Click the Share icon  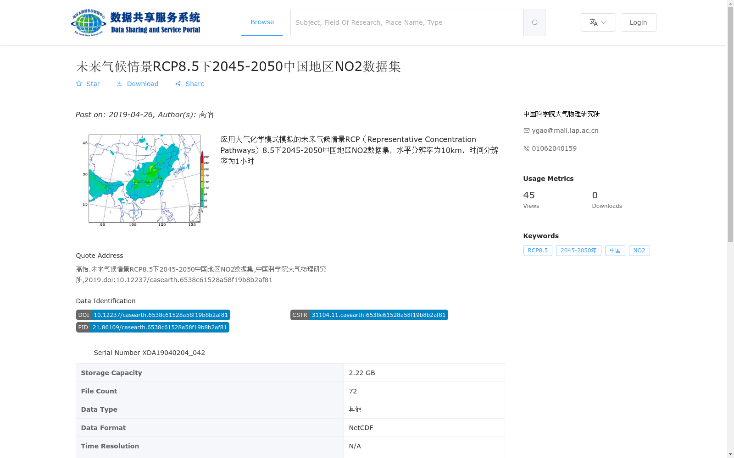pyautogui.click(x=178, y=84)
